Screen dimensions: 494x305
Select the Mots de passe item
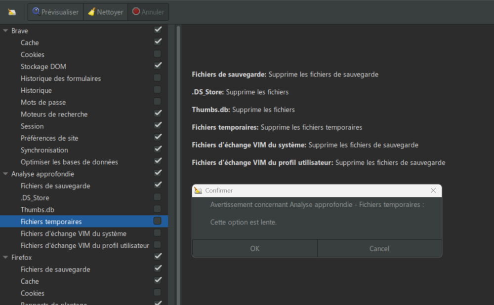click(43, 102)
